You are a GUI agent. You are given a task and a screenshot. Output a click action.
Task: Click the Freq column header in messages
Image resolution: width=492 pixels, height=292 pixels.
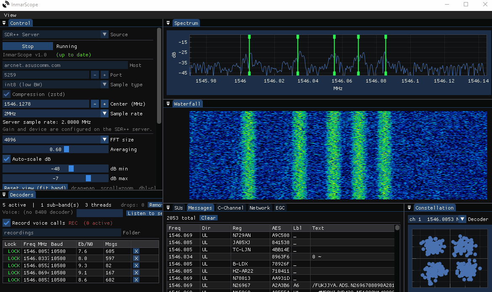183,228
